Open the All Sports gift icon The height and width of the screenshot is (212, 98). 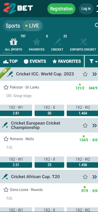(13, 42)
